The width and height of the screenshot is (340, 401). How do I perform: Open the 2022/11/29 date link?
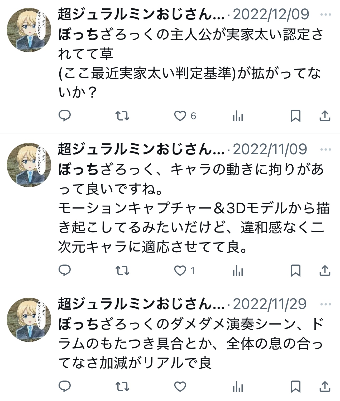click(270, 304)
